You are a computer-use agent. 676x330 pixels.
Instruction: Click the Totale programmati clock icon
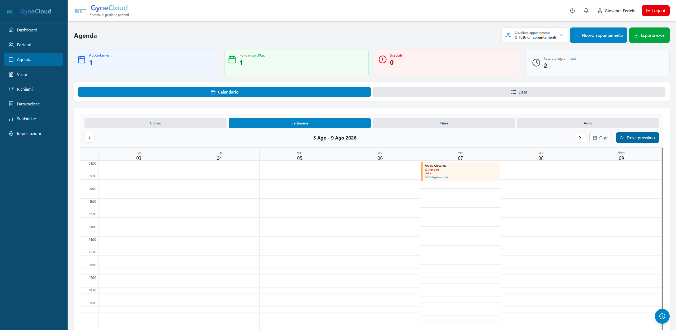click(x=536, y=63)
